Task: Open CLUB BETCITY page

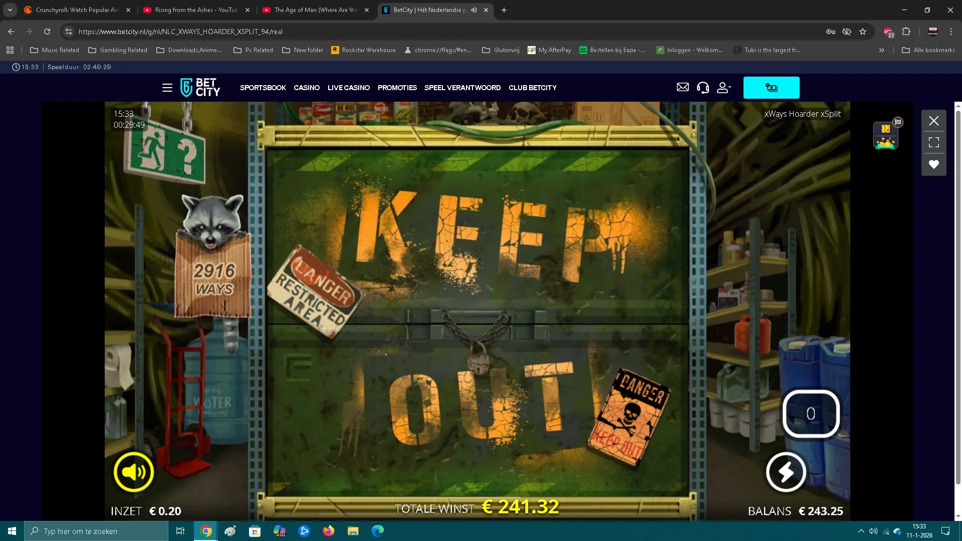Action: pos(533,88)
